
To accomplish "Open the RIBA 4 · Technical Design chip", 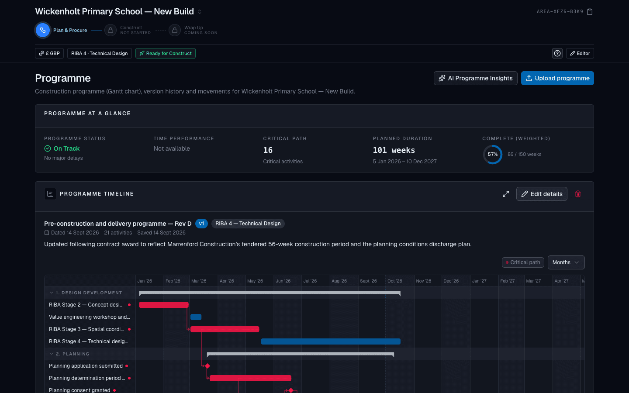I will (100, 53).
